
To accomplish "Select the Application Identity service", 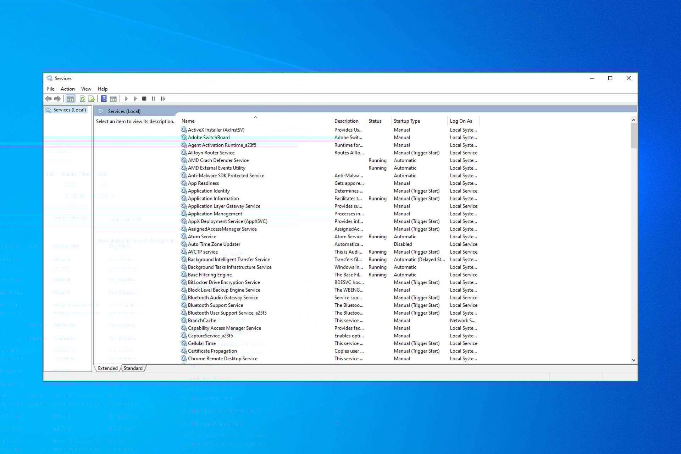I will coord(209,190).
